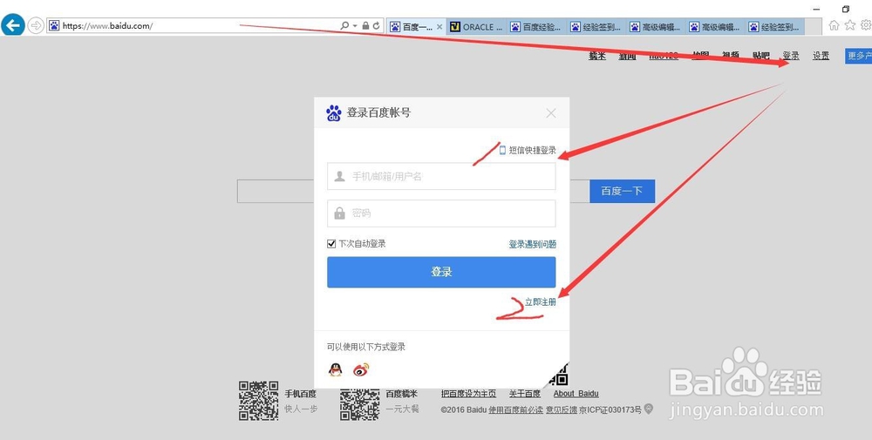Click the blue 更多产品 button
This screenshot has width=872, height=440.
pos(858,56)
